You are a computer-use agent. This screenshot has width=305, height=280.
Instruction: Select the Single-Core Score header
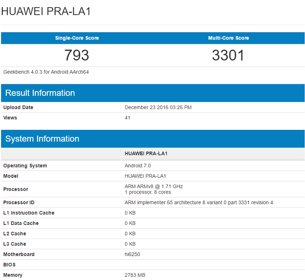[x=77, y=38]
